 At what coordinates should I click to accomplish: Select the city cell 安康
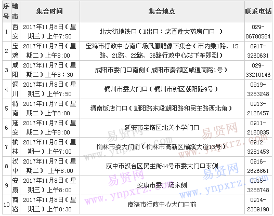[x=15, y=185]
